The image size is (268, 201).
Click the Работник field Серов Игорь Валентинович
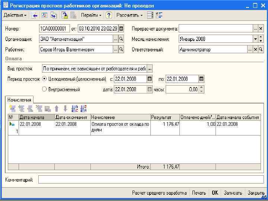[76, 50]
